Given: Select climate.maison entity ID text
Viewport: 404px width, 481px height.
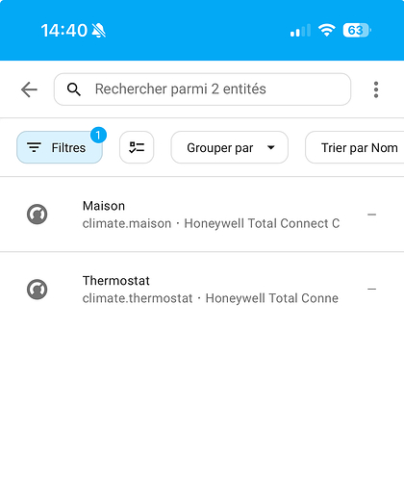Looking at the screenshot, I should pyautogui.click(x=127, y=223).
